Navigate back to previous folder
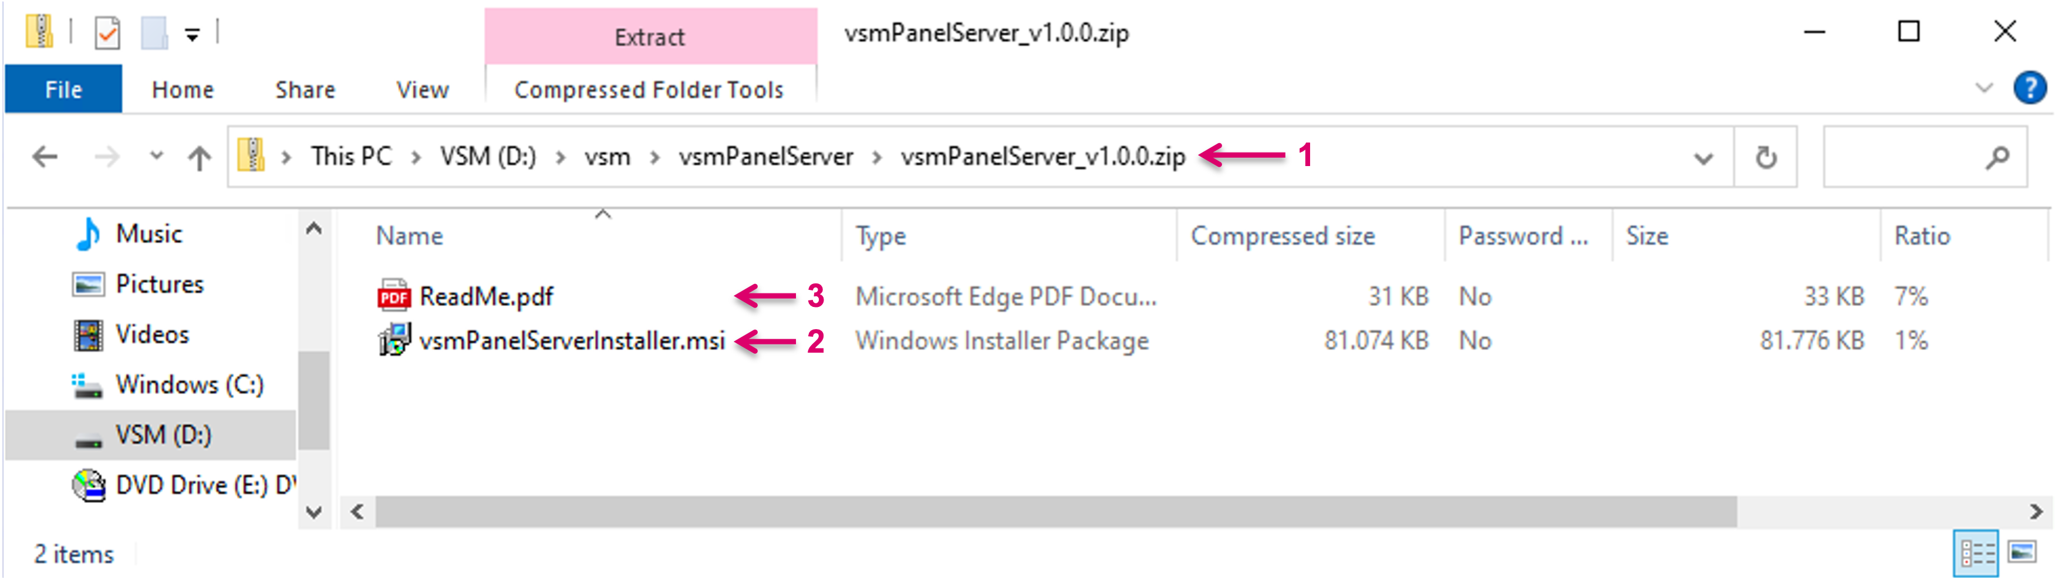This screenshot has height=578, width=2055. 45,157
